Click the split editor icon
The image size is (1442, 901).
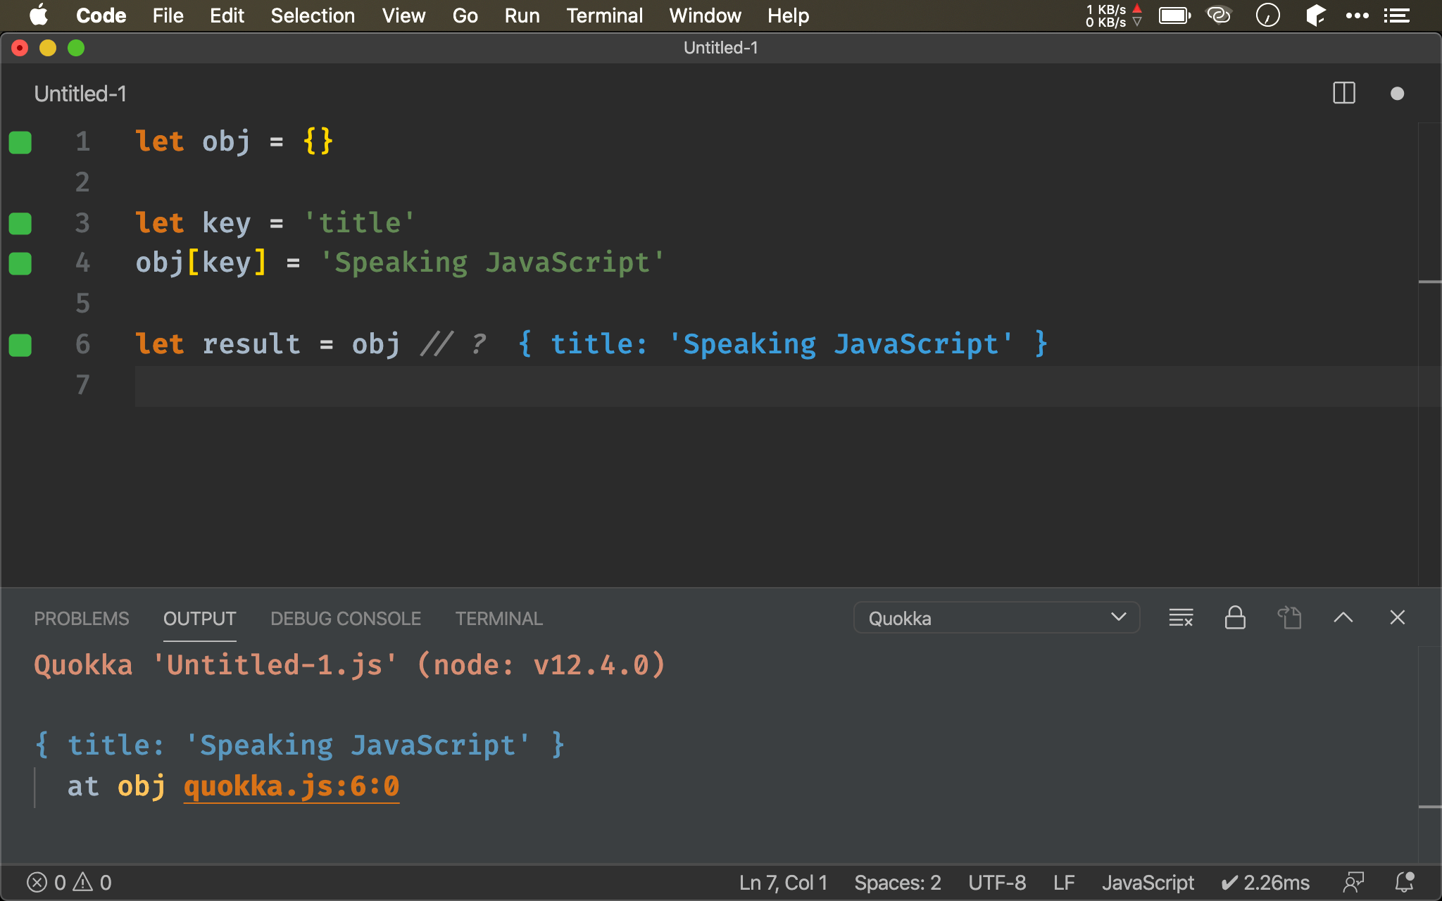click(1343, 94)
